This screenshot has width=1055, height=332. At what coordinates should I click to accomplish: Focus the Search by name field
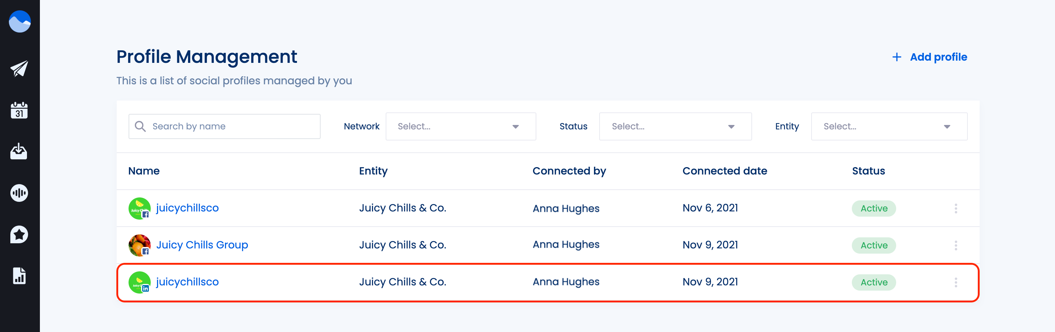click(x=225, y=126)
